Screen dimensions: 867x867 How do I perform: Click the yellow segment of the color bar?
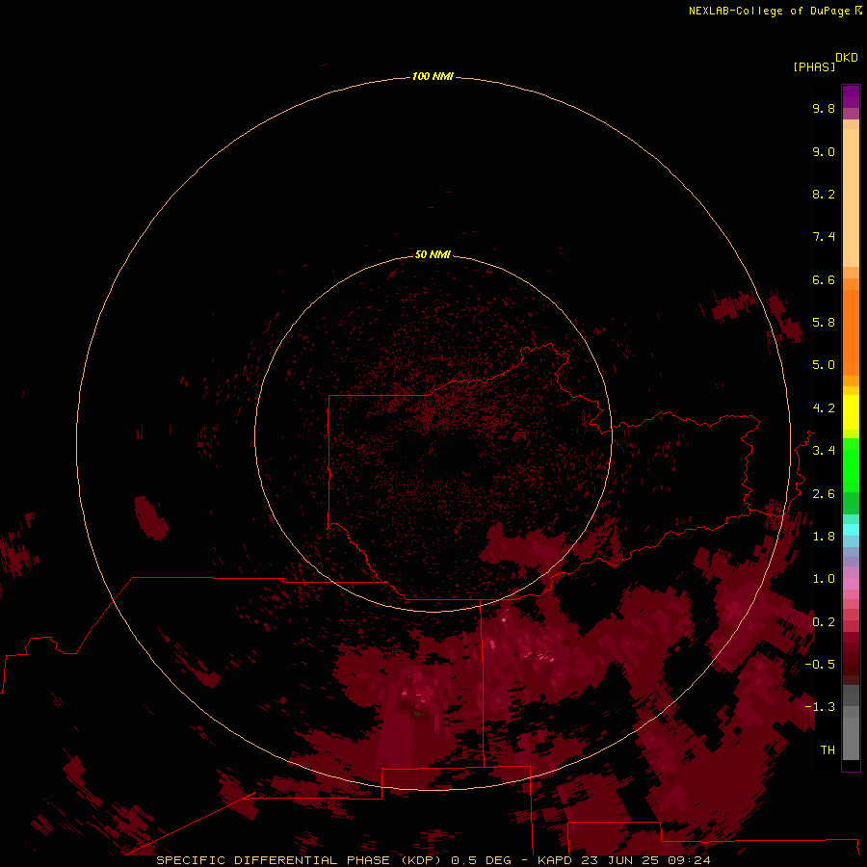[x=851, y=412]
